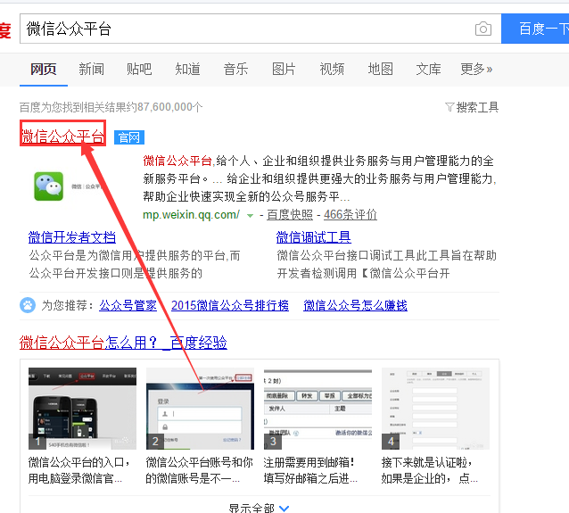Expand the green arrow beside mp.weixin.qq.com
Image resolution: width=569 pixels, height=513 pixels.
[x=250, y=216]
